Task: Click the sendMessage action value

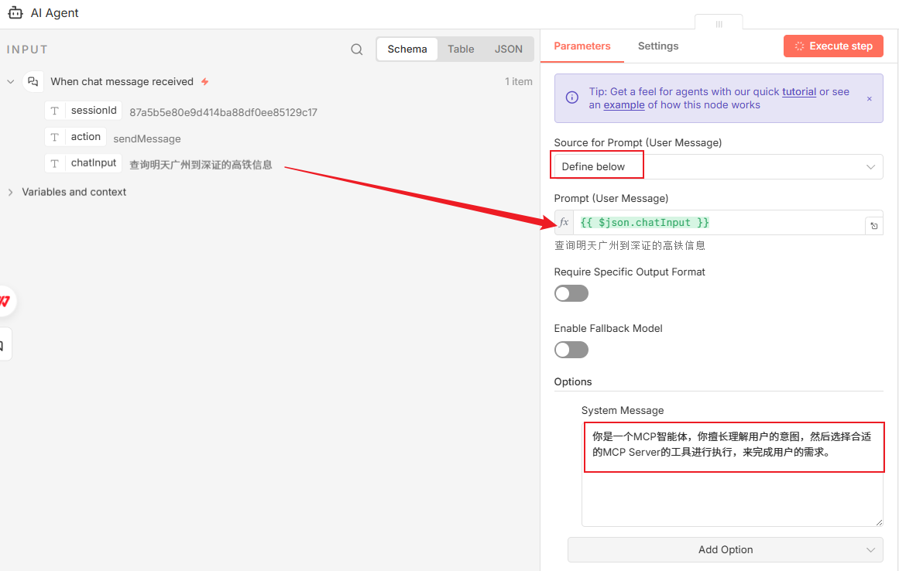Action: coord(147,138)
